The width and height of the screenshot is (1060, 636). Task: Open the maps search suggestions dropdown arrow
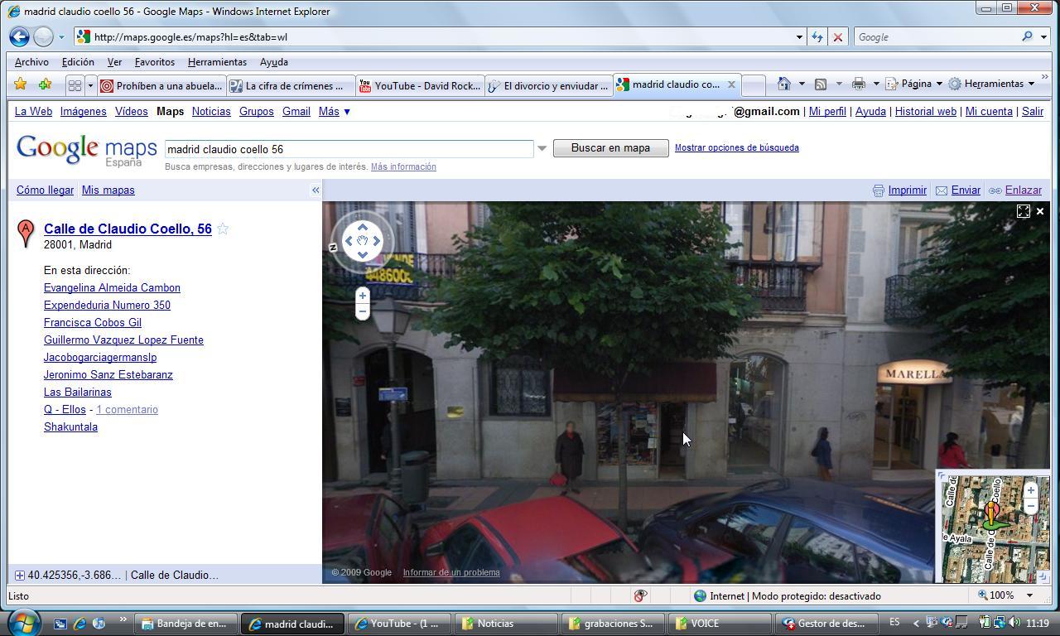542,149
